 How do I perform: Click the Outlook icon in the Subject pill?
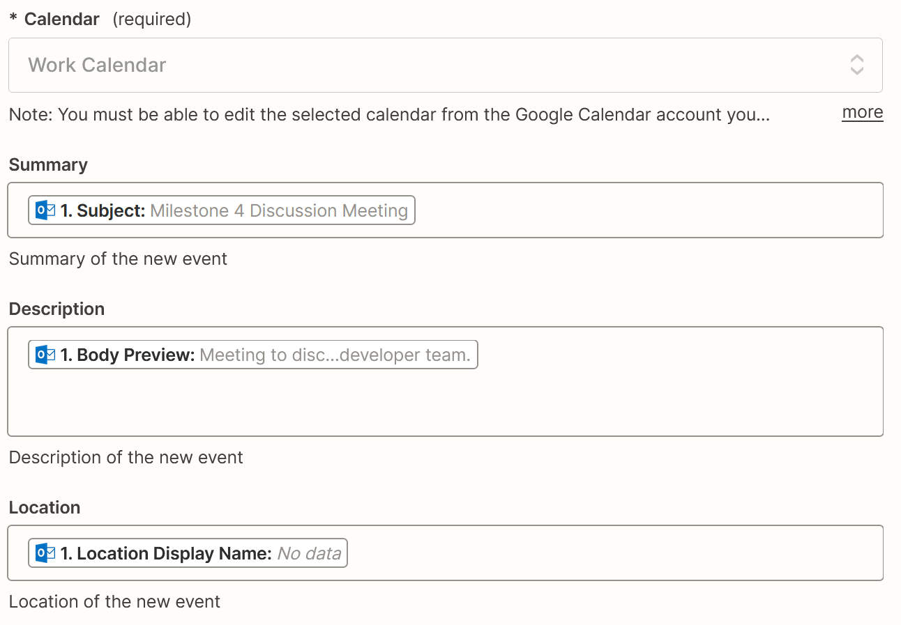(45, 210)
